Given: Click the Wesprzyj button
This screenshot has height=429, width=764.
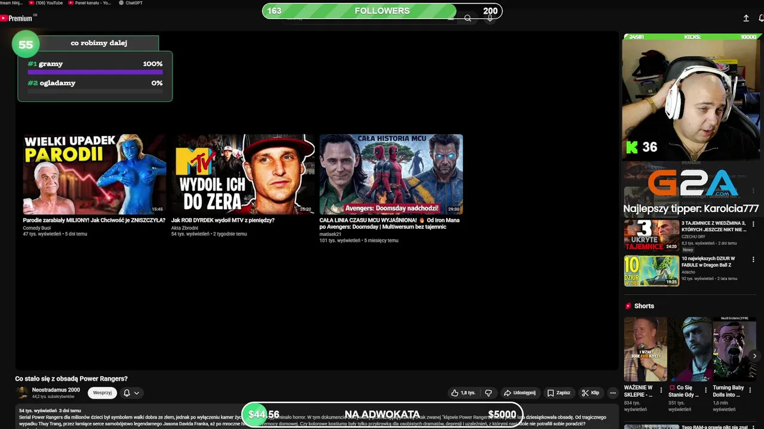Looking at the screenshot, I should (x=102, y=393).
